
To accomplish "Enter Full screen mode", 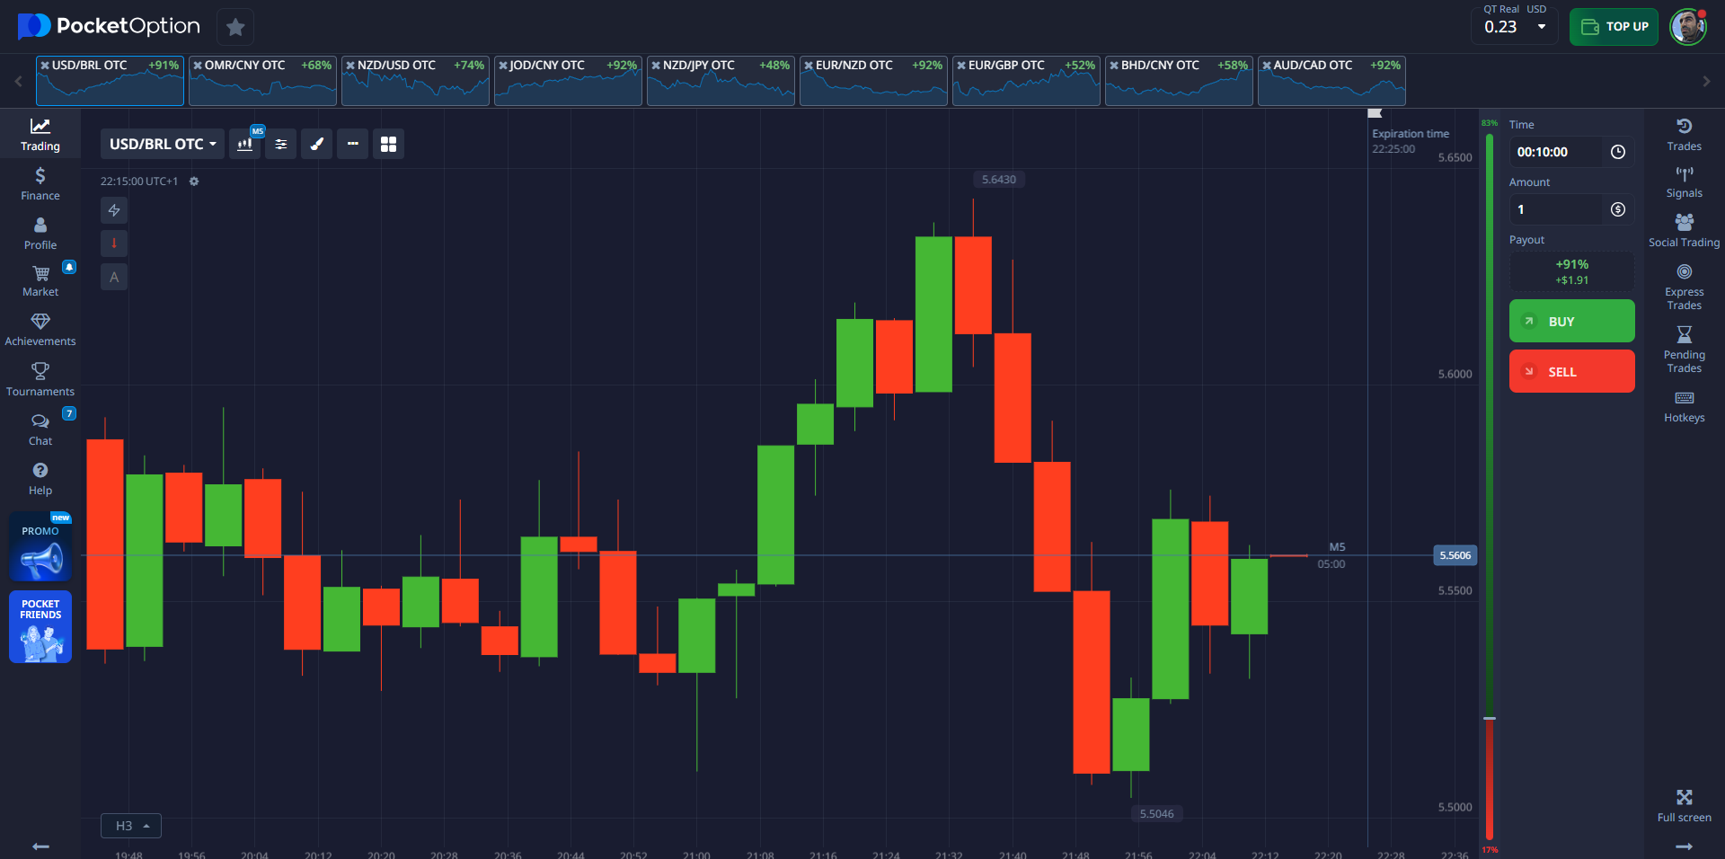I will click(x=1684, y=805).
